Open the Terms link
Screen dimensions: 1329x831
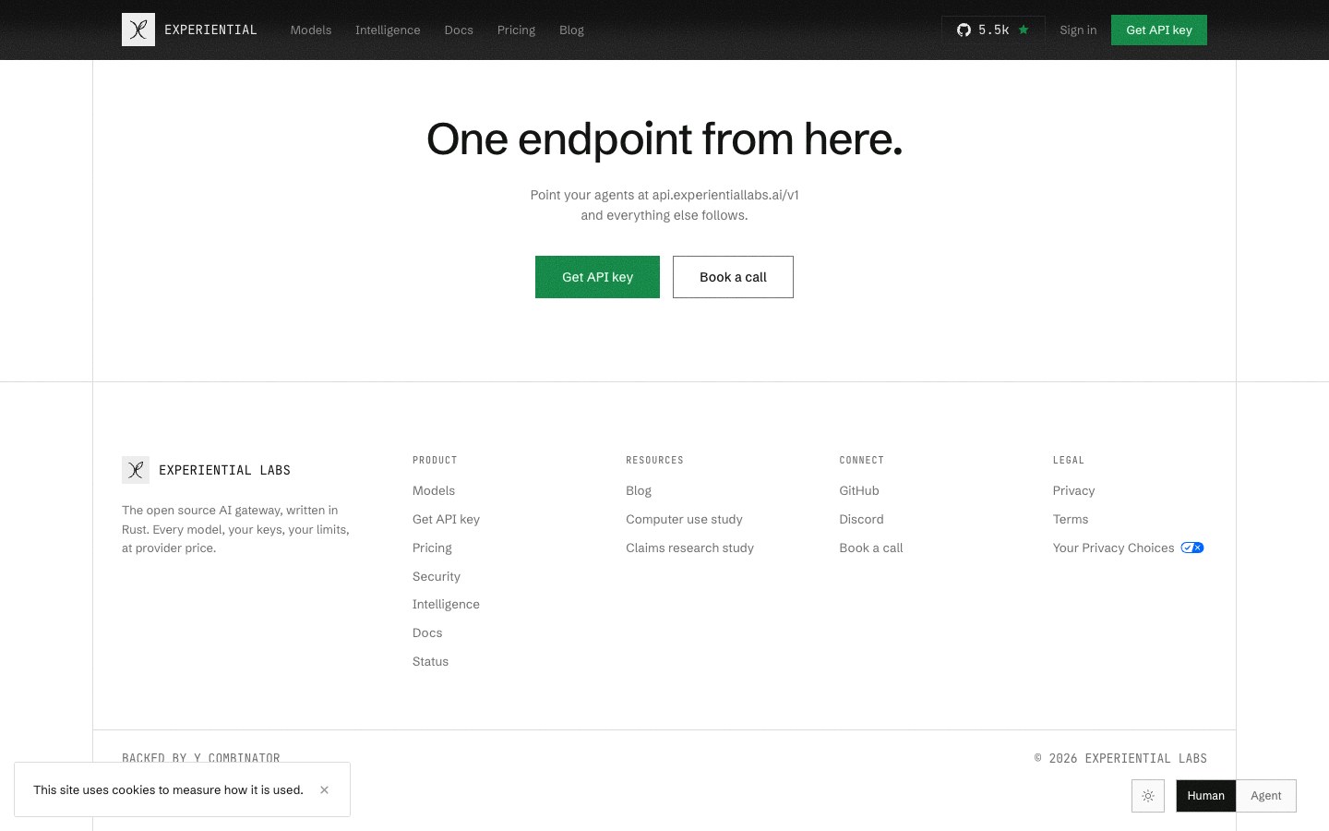(x=1071, y=519)
